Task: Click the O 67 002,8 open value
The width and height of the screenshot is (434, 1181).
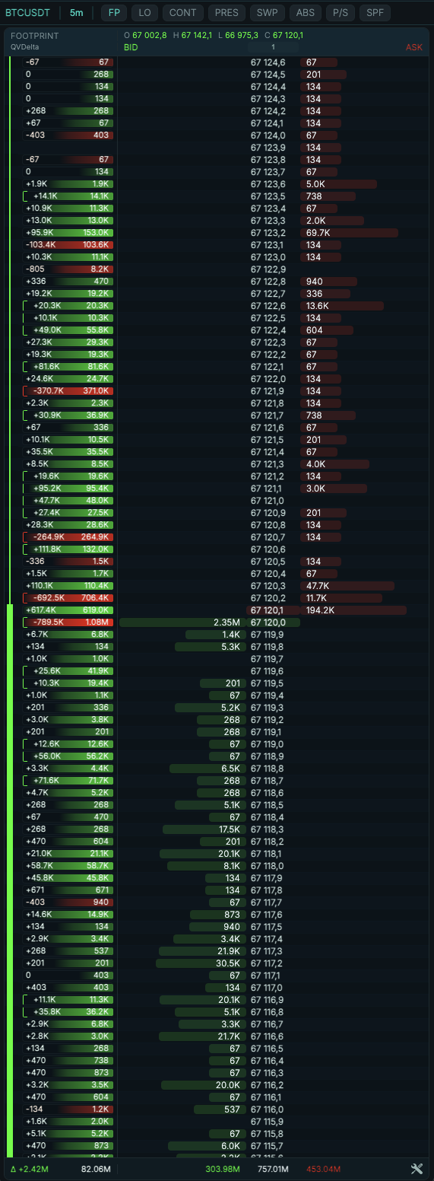Action: point(145,36)
